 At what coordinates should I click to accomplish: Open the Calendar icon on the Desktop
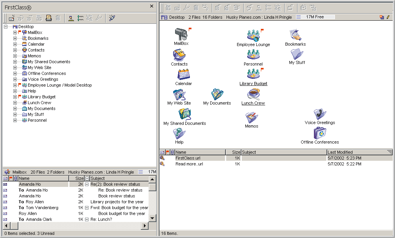pos(183,74)
